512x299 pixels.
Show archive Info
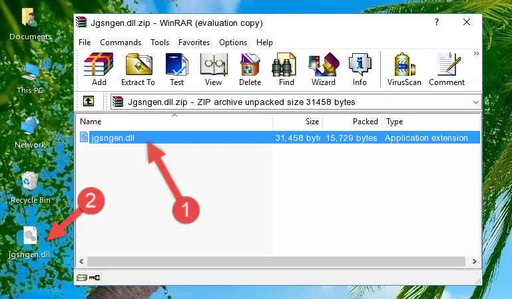click(x=360, y=69)
